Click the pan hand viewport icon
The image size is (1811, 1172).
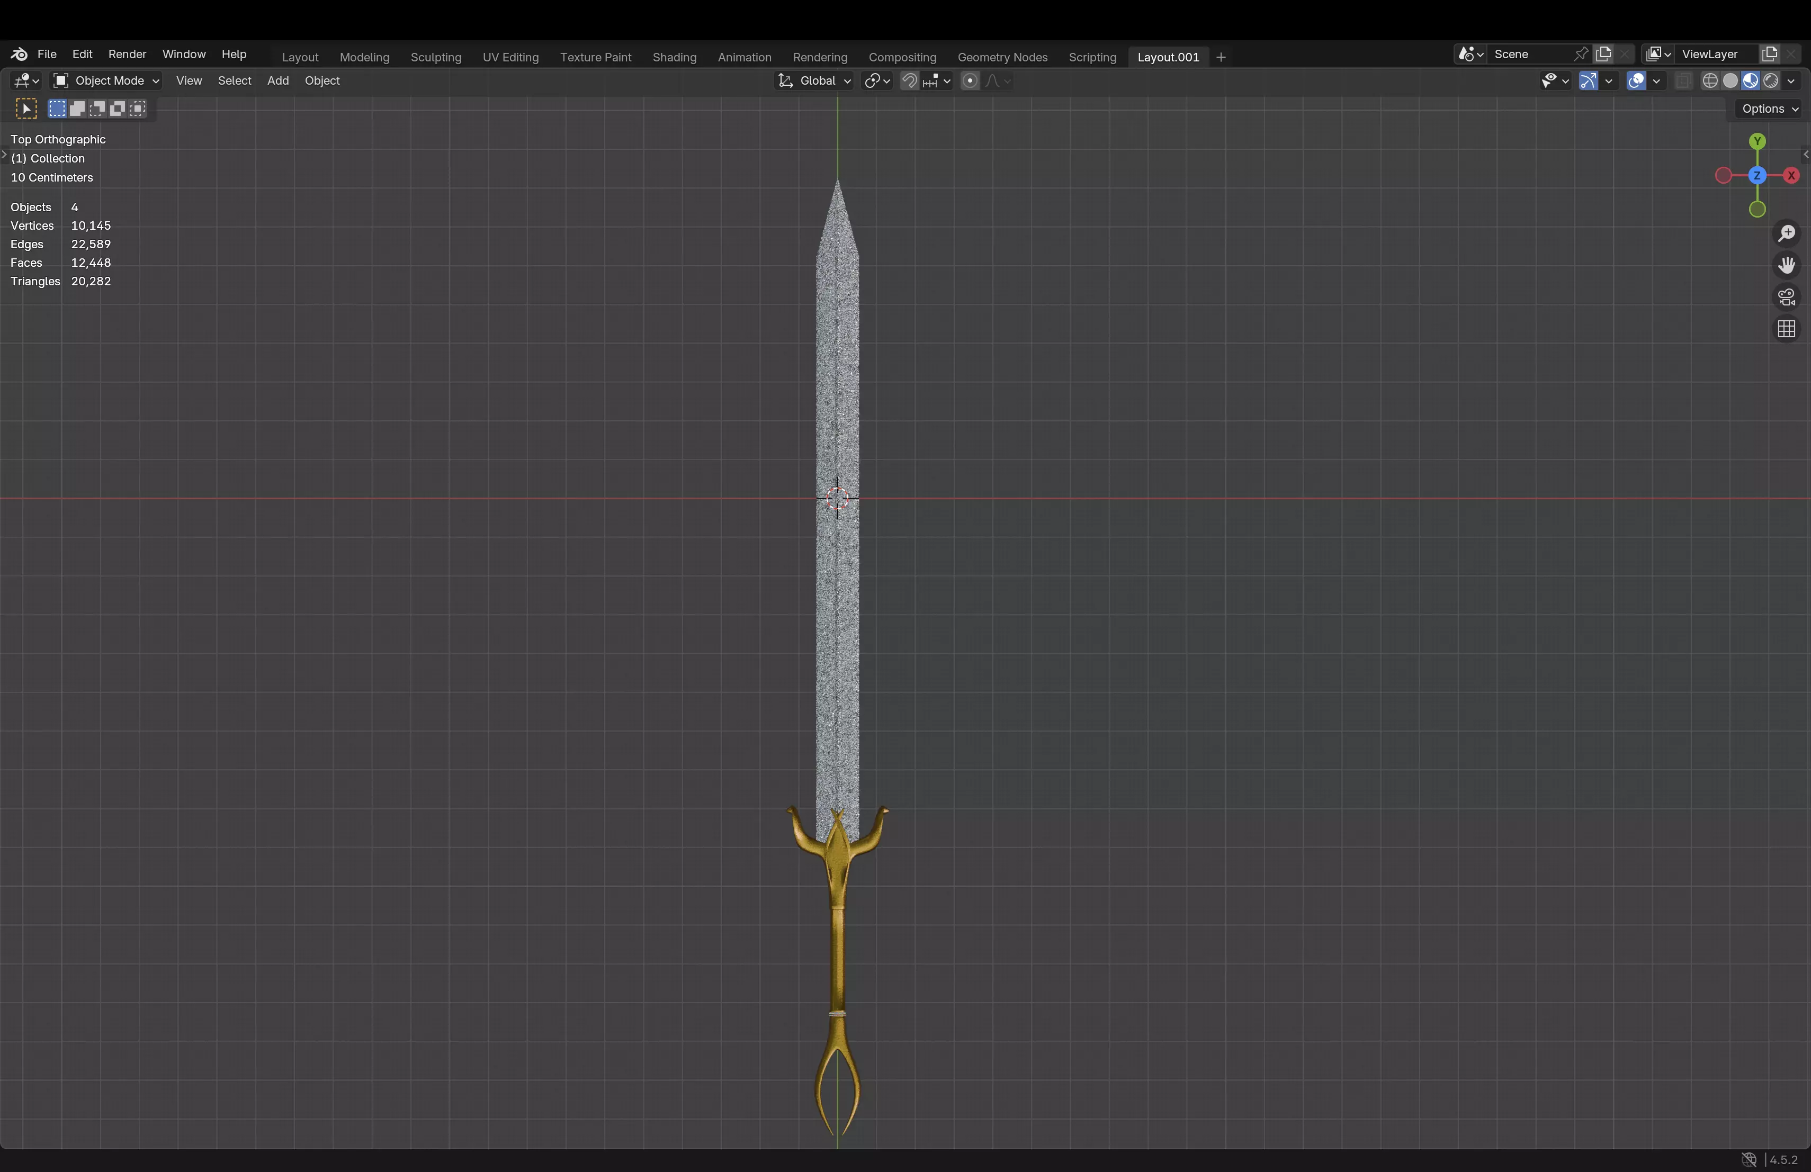[1786, 265]
